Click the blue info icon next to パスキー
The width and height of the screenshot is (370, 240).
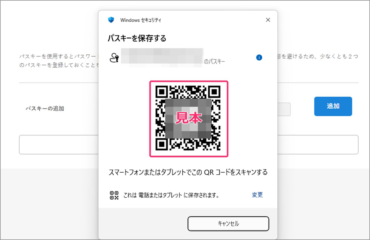click(x=259, y=58)
